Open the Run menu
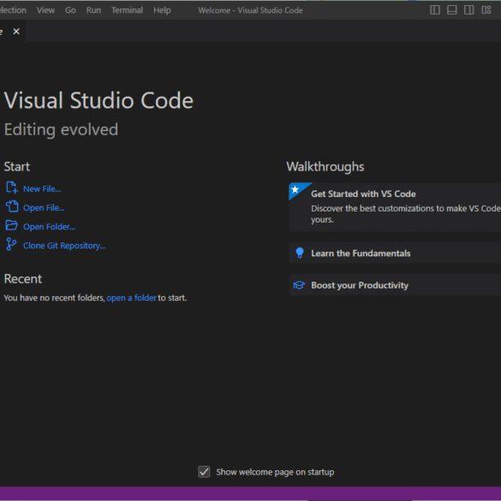 tap(93, 10)
